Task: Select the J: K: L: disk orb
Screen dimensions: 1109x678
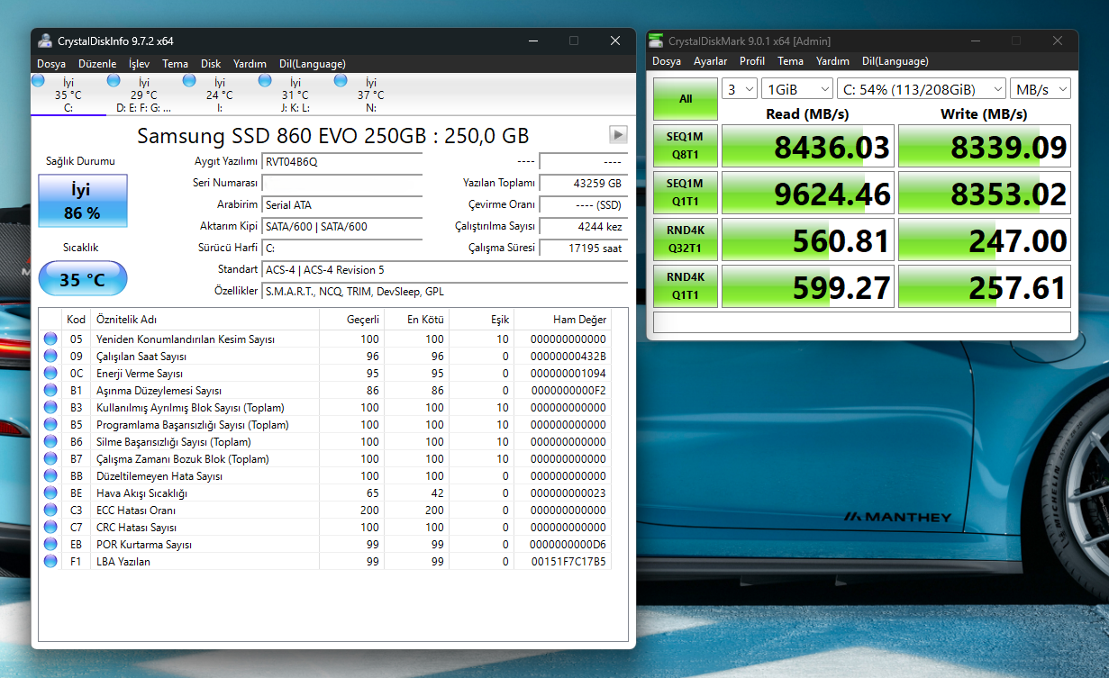Action: tap(265, 81)
